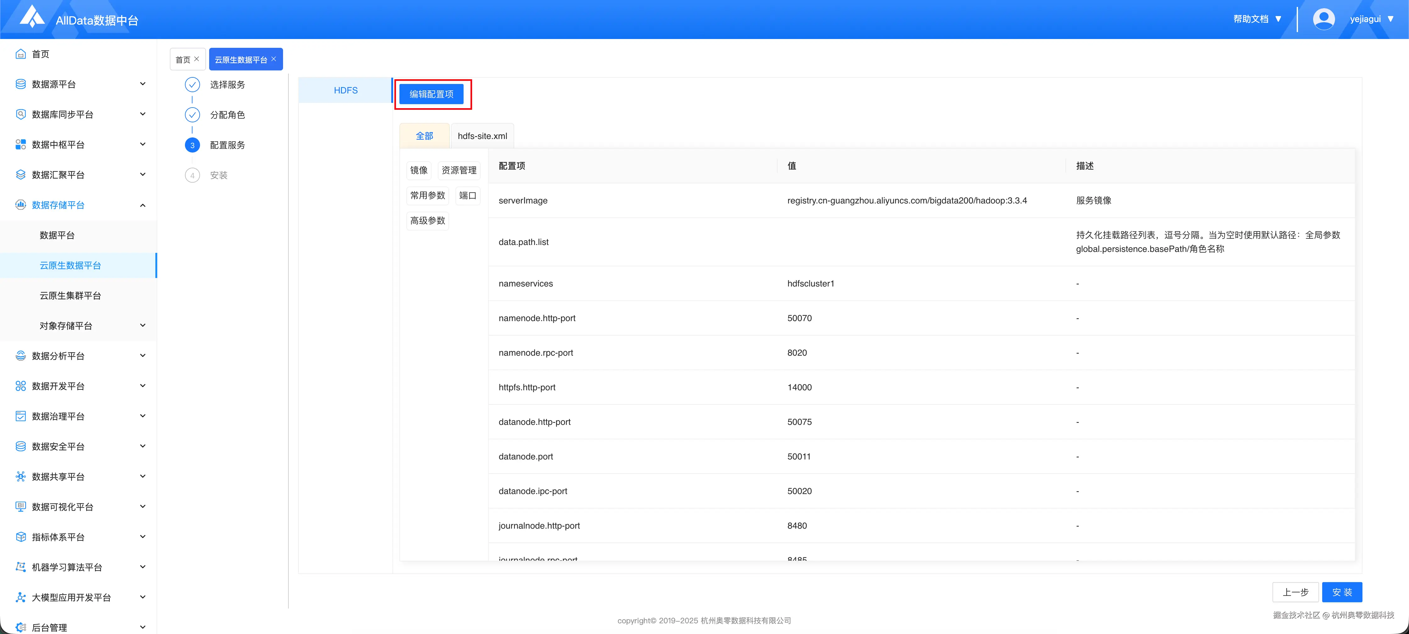Viewport: 1409px width, 634px height.
Task: Click the 数据开发平台 sidebar icon
Action: [21, 386]
